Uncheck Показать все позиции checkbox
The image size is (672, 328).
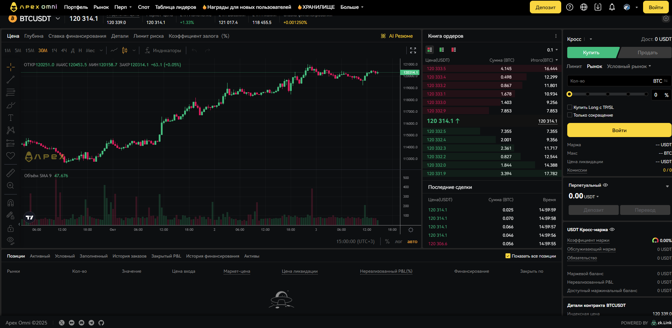coord(508,256)
